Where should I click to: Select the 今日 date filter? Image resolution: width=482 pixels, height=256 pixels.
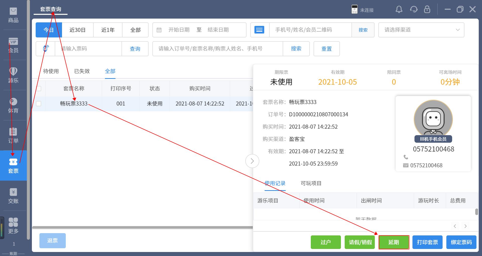[49, 30]
